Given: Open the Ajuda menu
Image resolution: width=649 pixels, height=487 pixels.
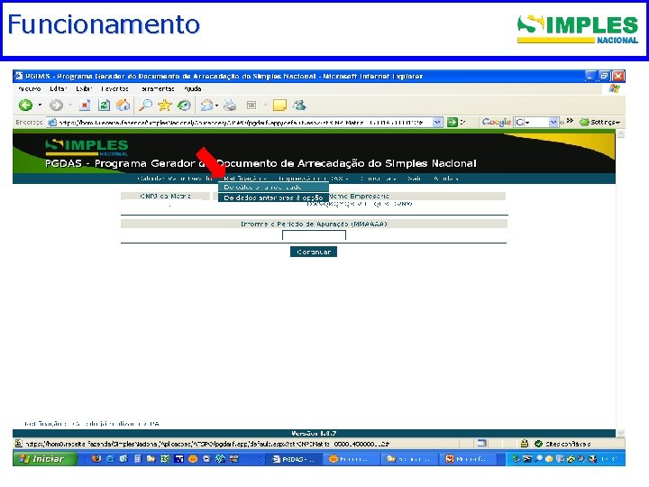Looking at the screenshot, I should [193, 88].
